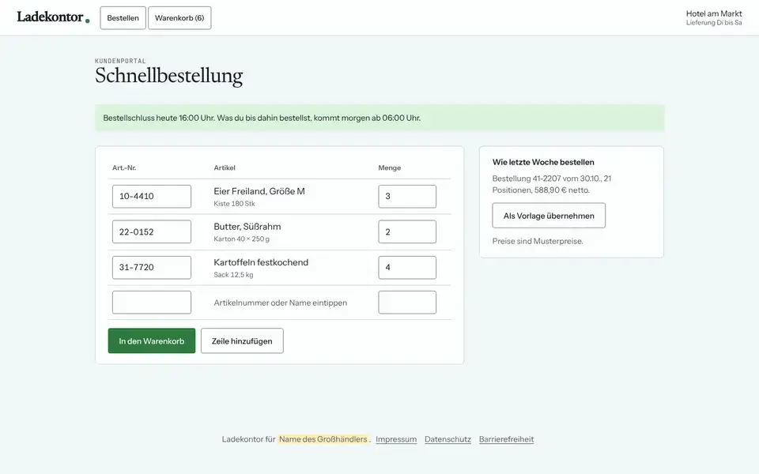The width and height of the screenshot is (759, 474).
Task: Open the Impressum footer link
Action: tap(396, 439)
